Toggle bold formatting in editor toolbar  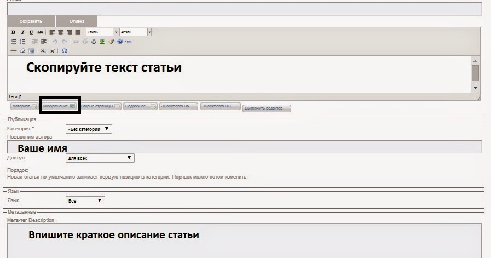(x=13, y=32)
